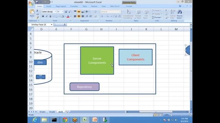Toggle Bold formatting
220x123 pixels.
(43, 16)
